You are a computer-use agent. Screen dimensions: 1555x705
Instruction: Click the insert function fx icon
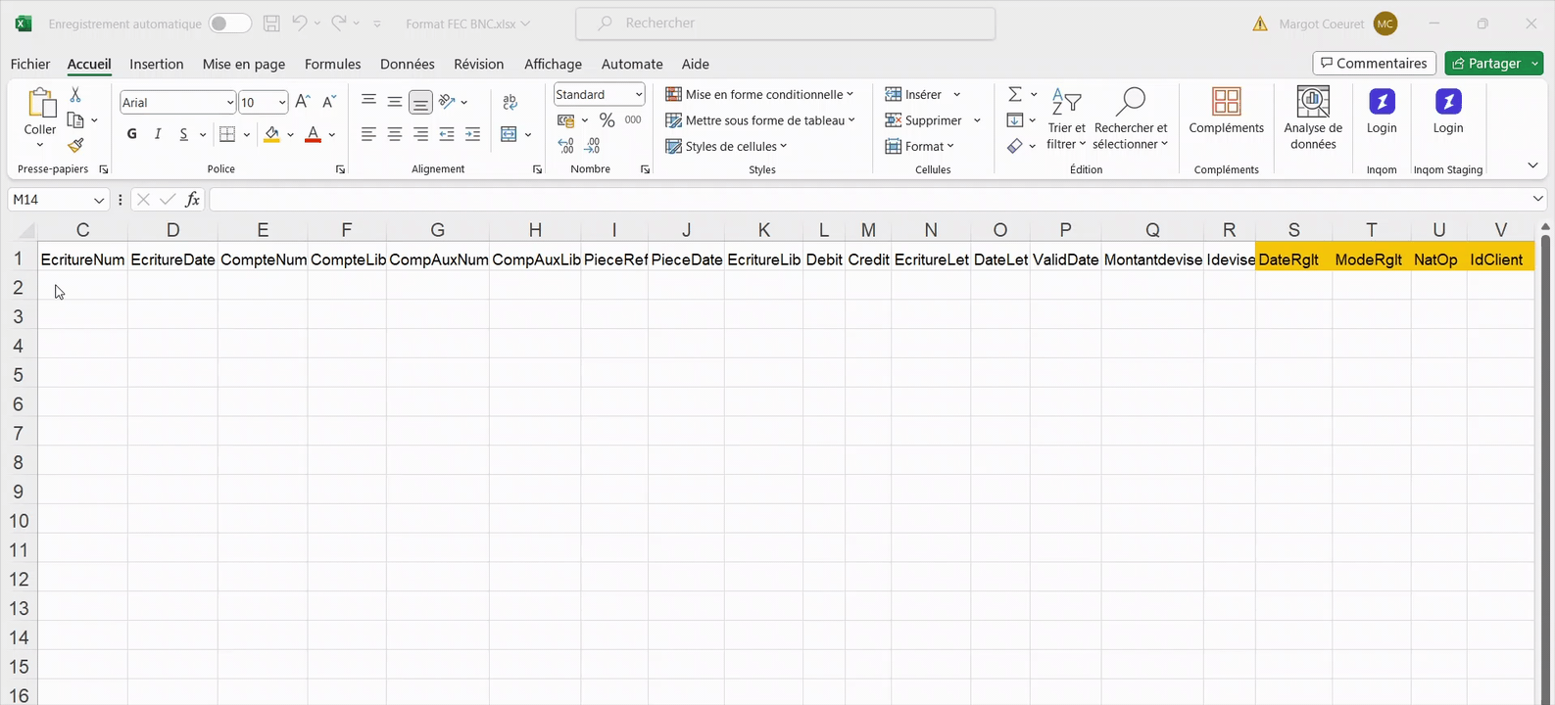(193, 200)
